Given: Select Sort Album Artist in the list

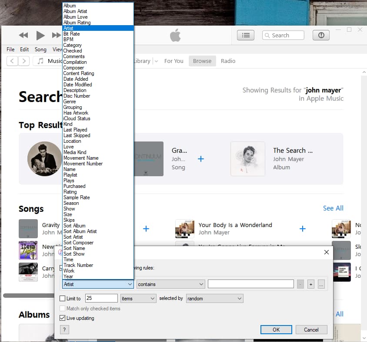Looking at the screenshot, I should (x=98, y=231).
